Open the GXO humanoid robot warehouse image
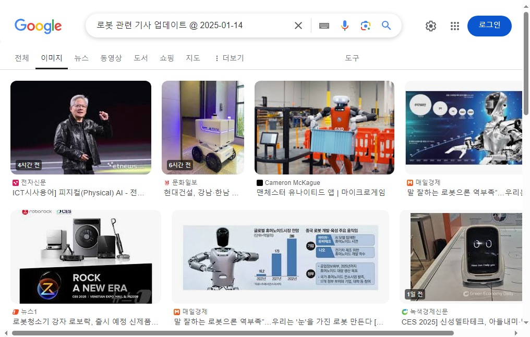The image size is (530, 337). [324, 128]
